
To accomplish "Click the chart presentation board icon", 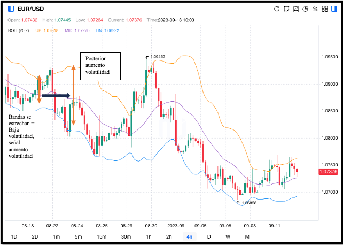I will (x=295, y=9).
